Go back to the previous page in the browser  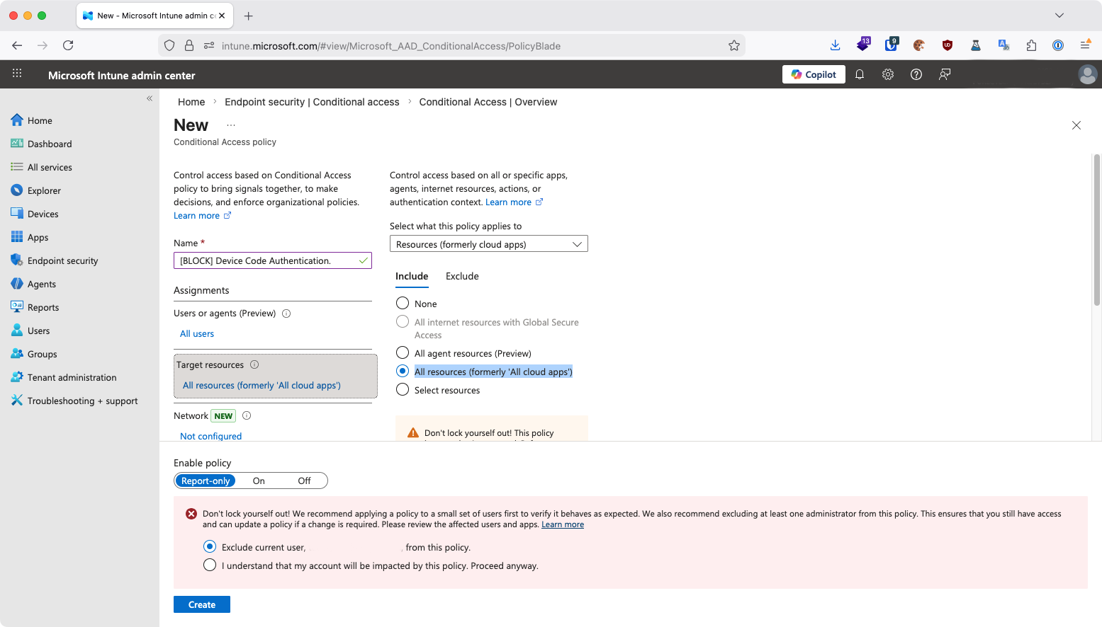(x=17, y=45)
